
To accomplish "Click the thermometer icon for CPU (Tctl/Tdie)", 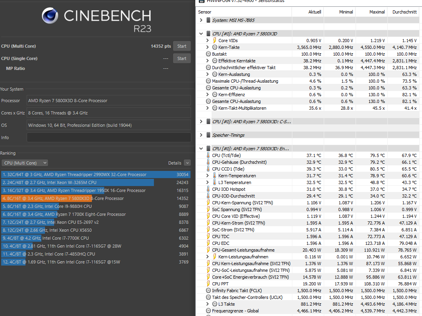I will click(208, 155).
